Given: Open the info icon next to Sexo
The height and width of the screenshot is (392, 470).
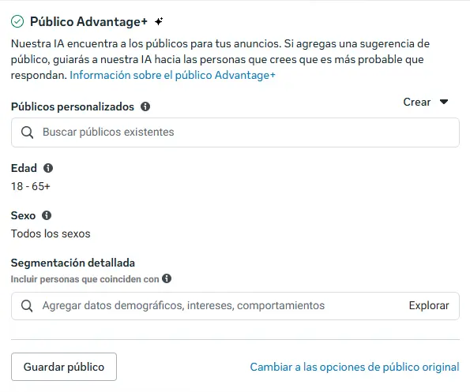Looking at the screenshot, I should pos(47,215).
